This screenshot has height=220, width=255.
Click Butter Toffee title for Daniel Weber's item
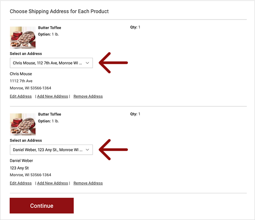[50, 114]
